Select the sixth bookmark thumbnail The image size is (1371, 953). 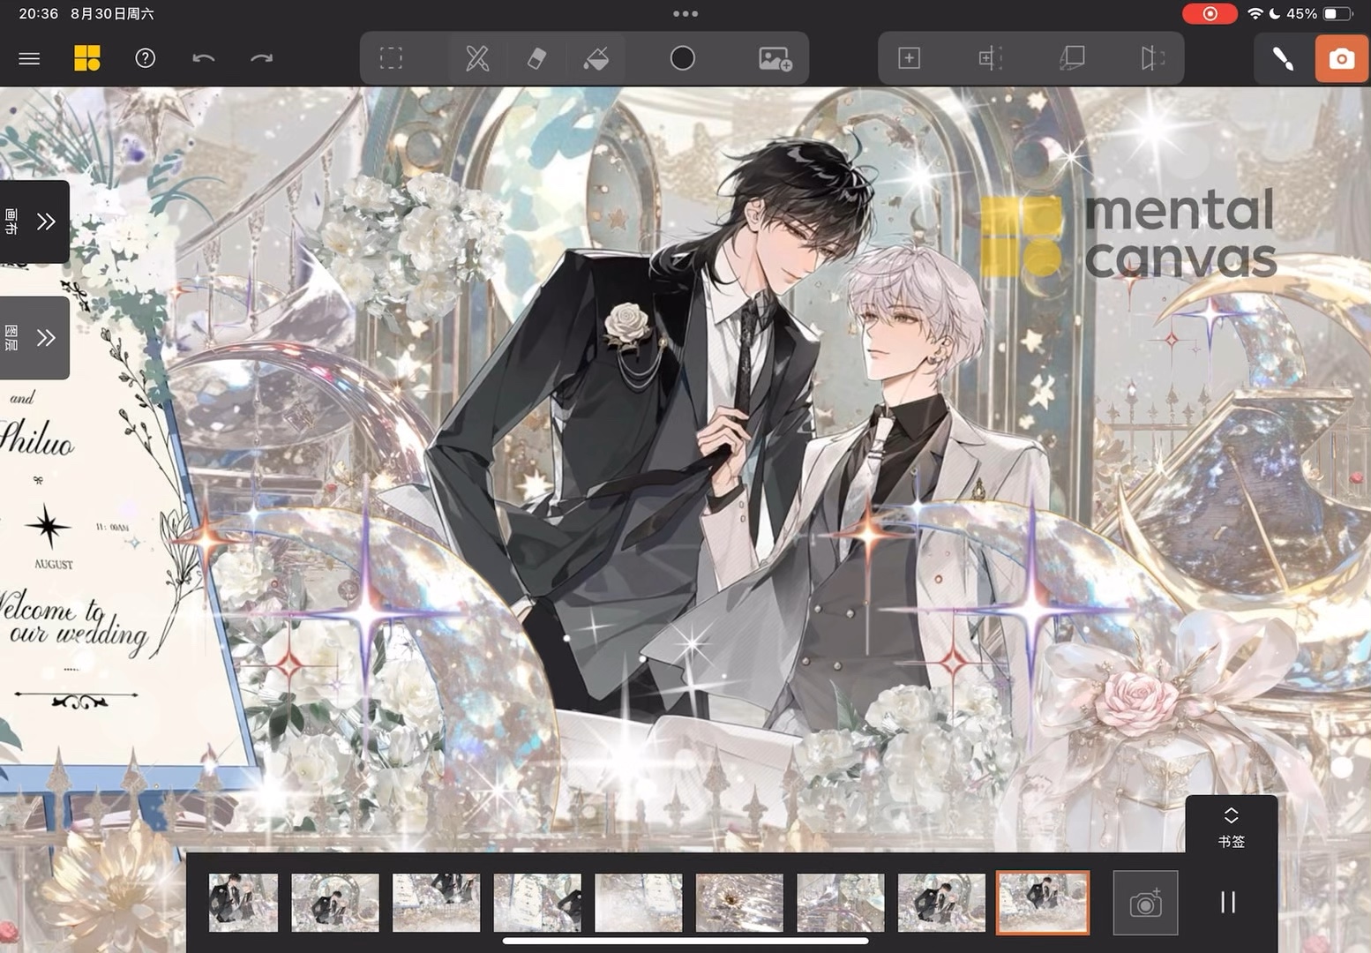pos(739,903)
